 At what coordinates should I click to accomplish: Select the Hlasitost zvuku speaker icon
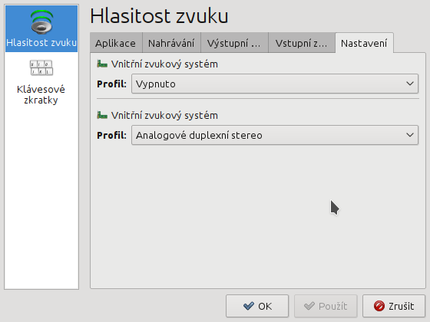(x=41, y=22)
